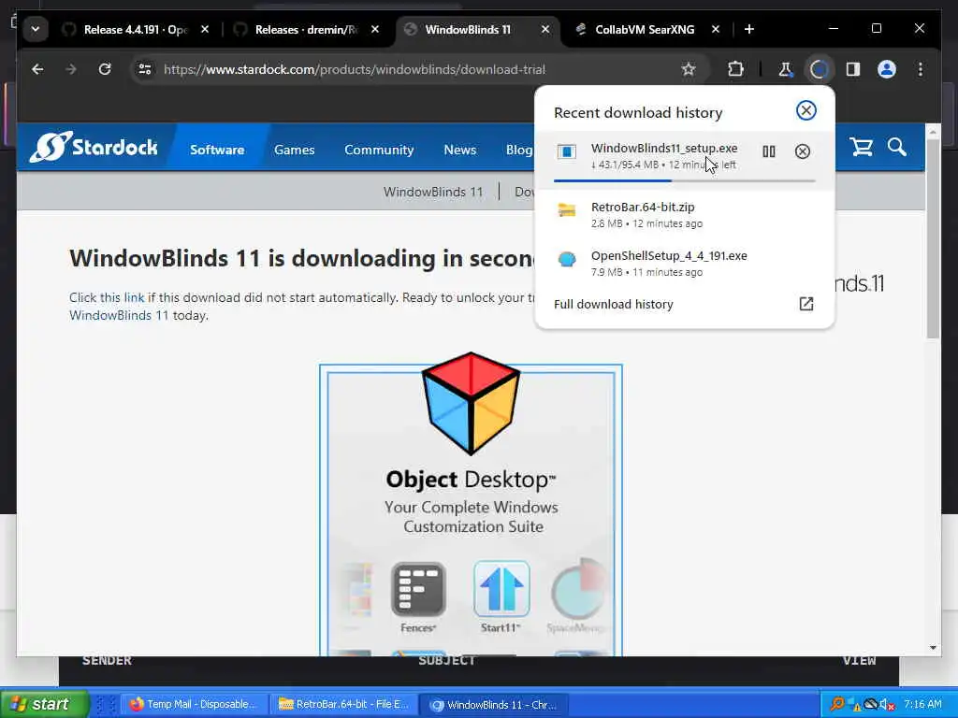Switch to RetroBar.64-bit File Explorer taskbar item
Screen dimensions: 958x718
(343, 704)
